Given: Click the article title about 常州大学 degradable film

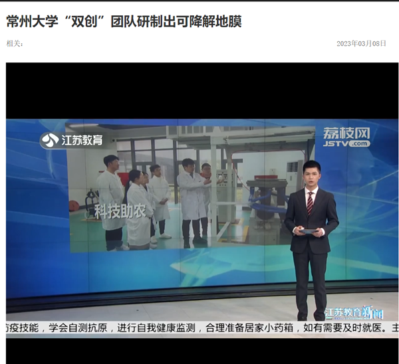Looking at the screenshot, I should coord(124,21).
